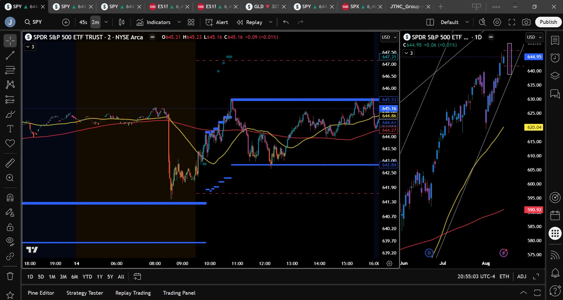Viewport: 563px width, 300px height.
Task: Change currency via right chart USD dropdown
Action: [x=534, y=37]
